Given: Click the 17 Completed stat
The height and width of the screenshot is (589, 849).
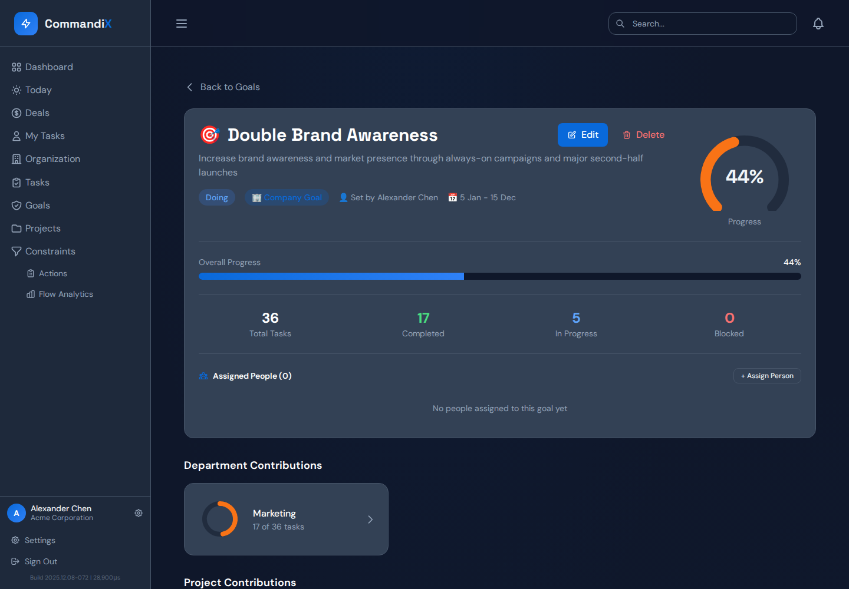Looking at the screenshot, I should coord(423,325).
